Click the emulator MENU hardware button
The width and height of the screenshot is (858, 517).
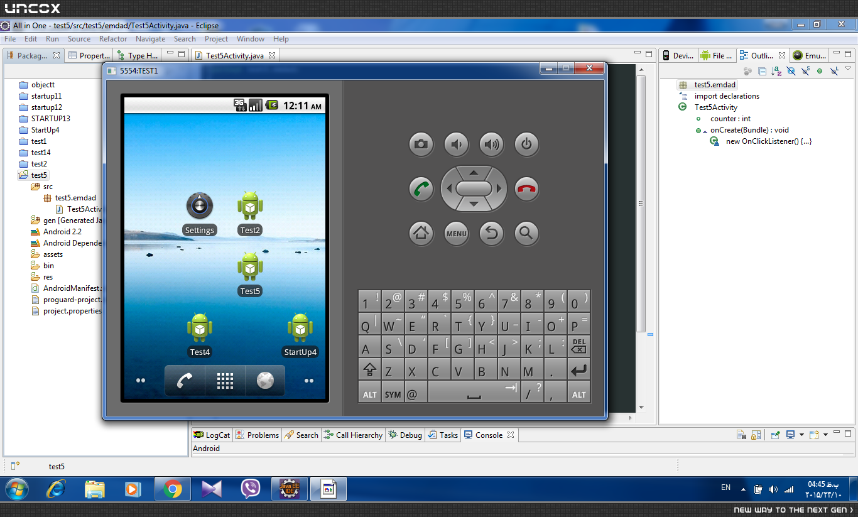point(457,233)
